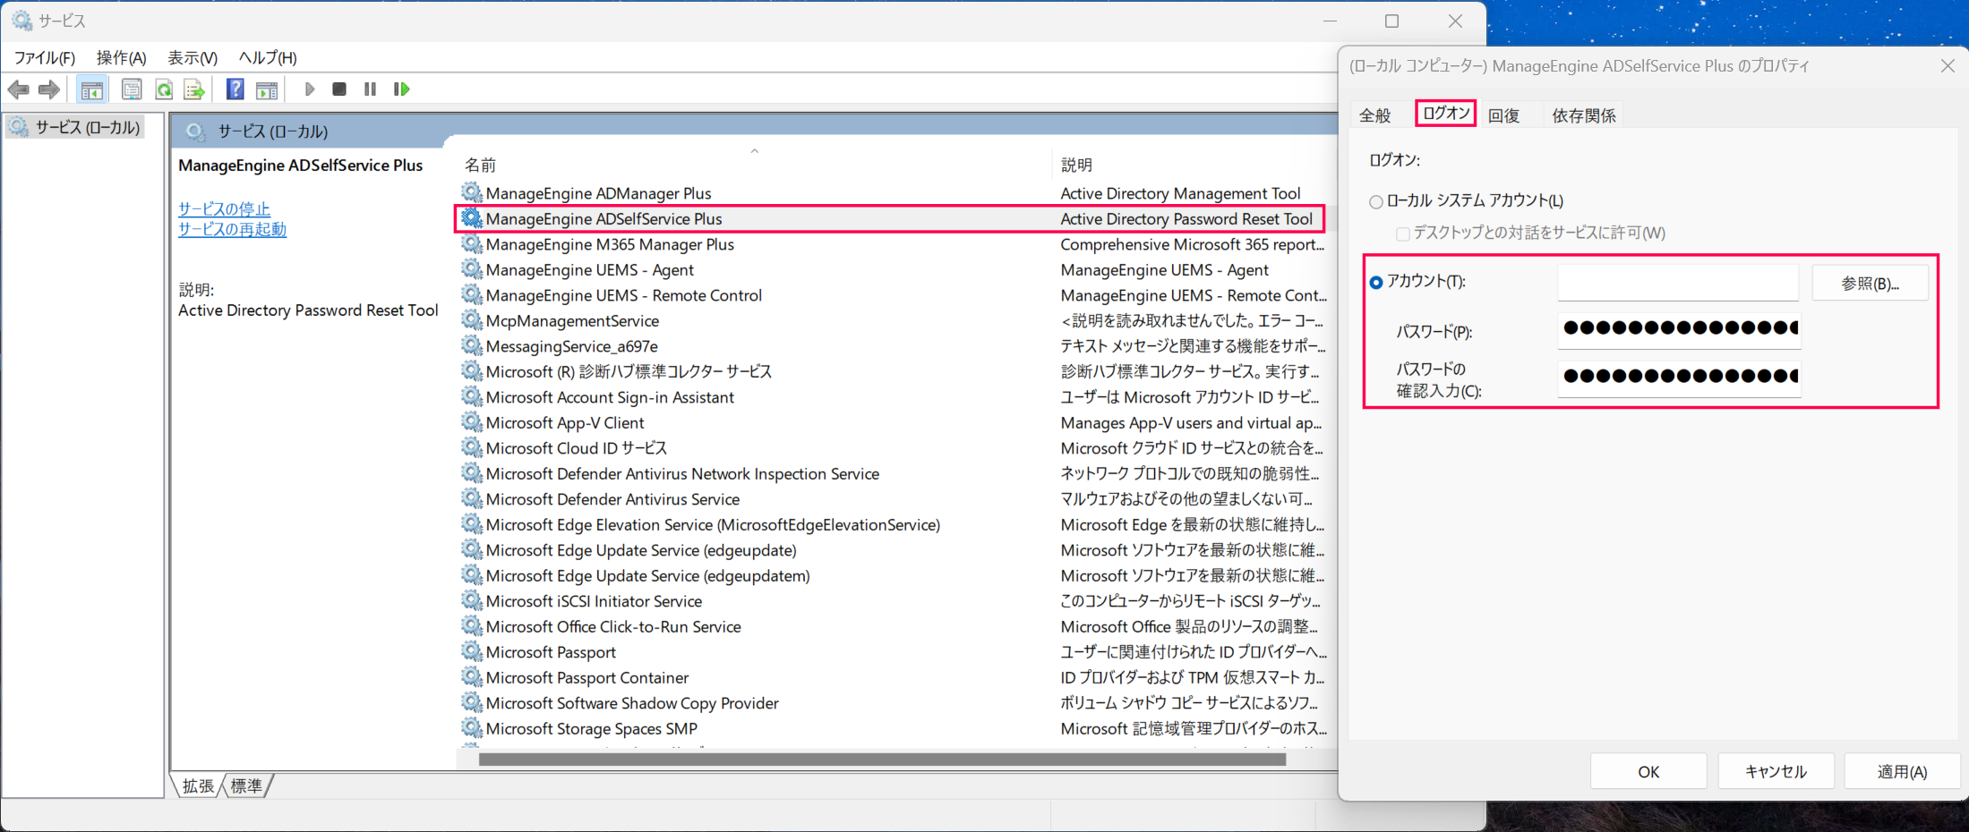1969x832 pixels.
Task: Select the アカウント(T) radio button
Action: pyautogui.click(x=1376, y=283)
